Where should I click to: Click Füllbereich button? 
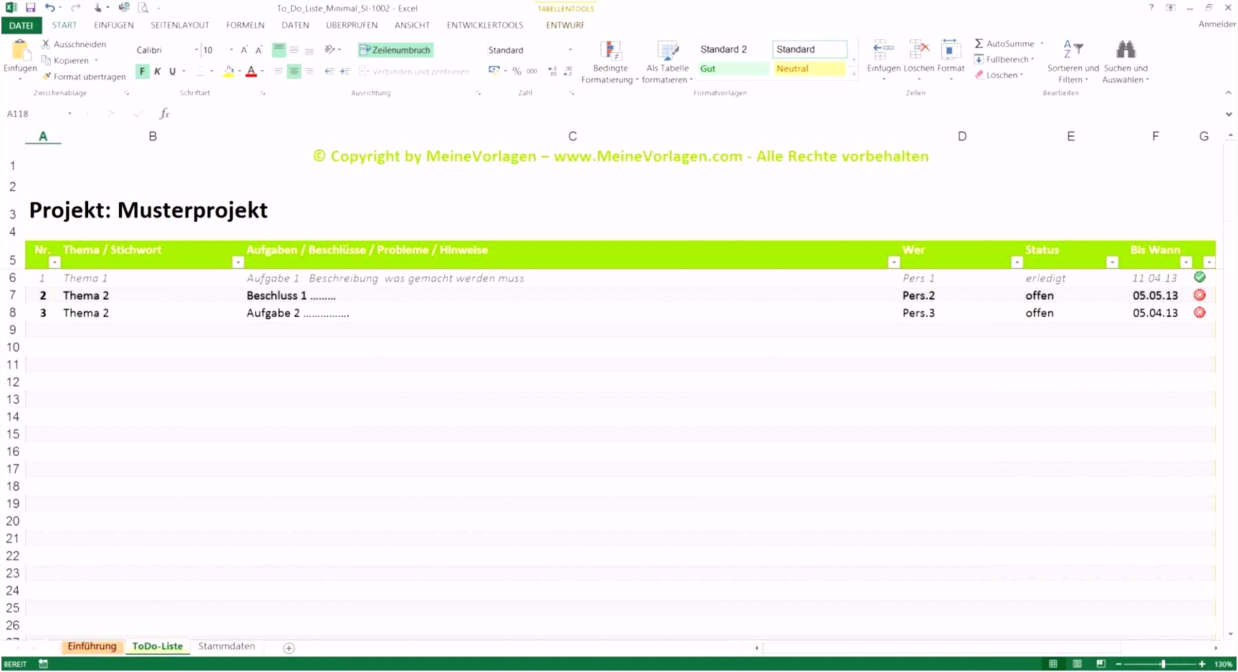(1004, 59)
